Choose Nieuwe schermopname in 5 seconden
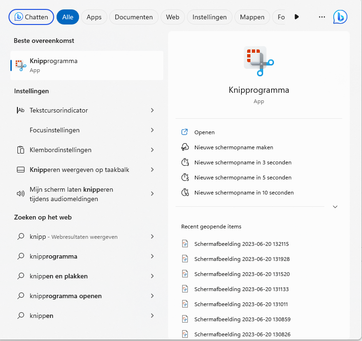This screenshot has height=341, width=362. [243, 178]
